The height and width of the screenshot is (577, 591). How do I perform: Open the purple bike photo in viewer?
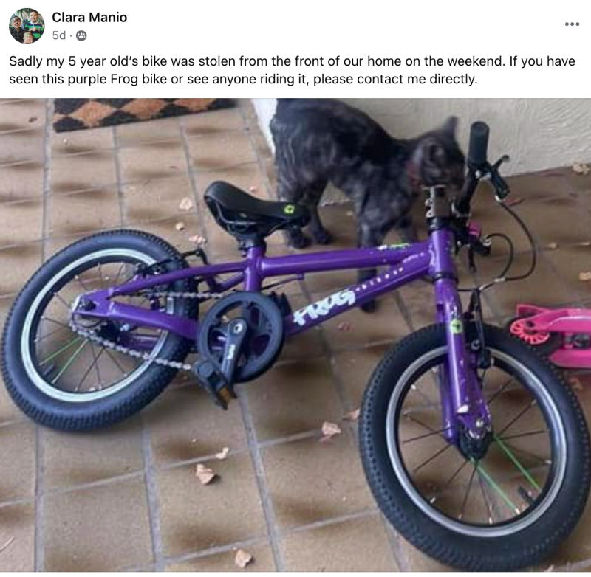(295, 335)
